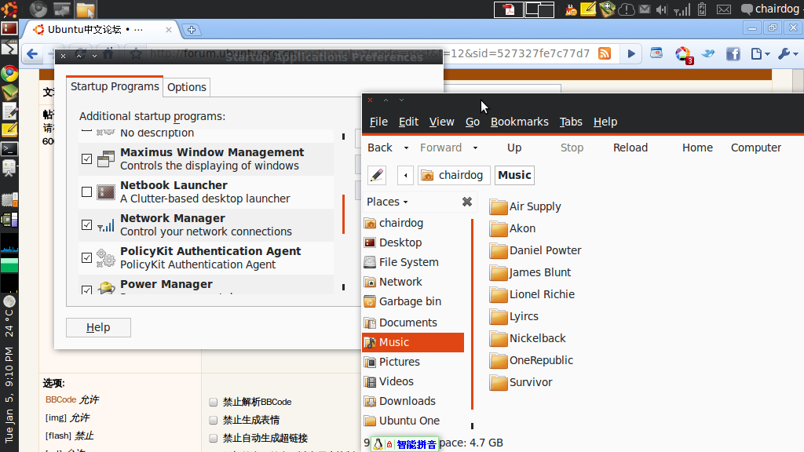Expand the Back history dropdown arrow
This screenshot has height=452, width=804.
tap(406, 148)
